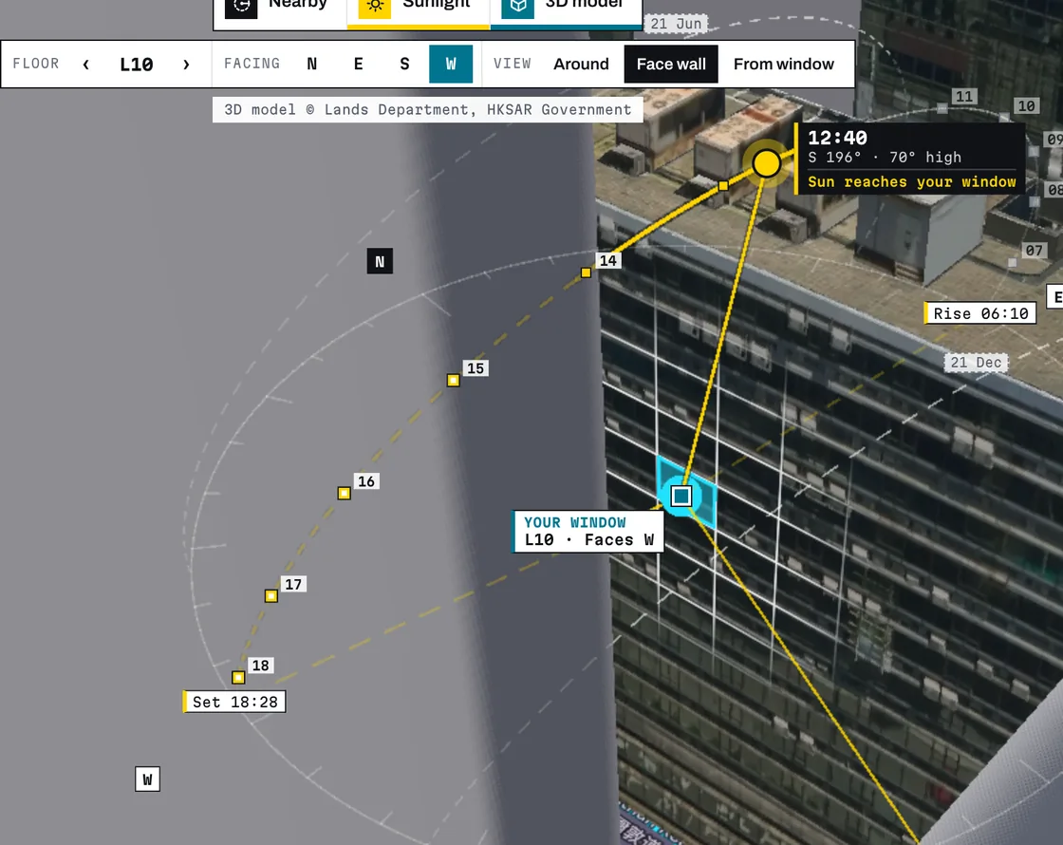1063x845 pixels.
Task: Click "Sun reaches your window" status text
Action: coord(912,181)
